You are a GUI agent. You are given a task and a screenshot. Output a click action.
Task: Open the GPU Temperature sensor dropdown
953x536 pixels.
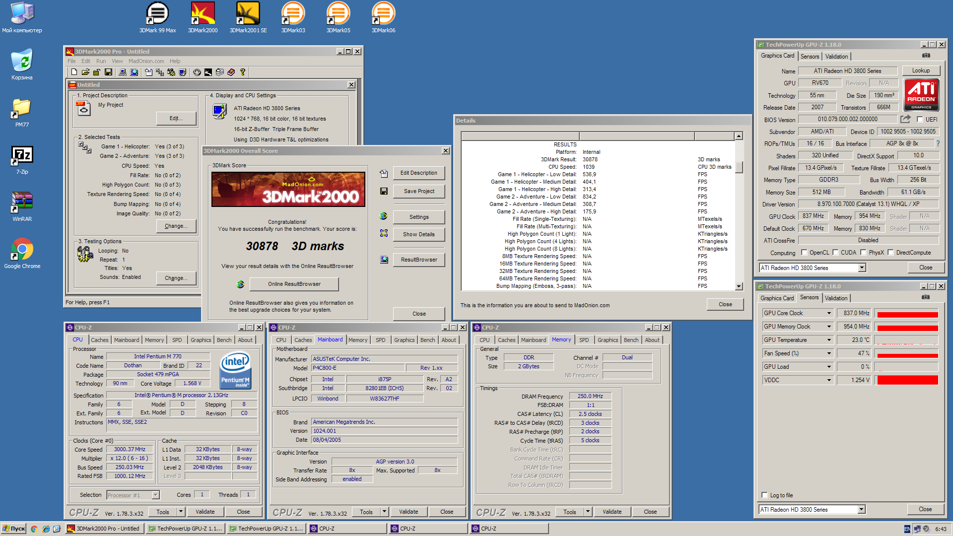tap(829, 340)
